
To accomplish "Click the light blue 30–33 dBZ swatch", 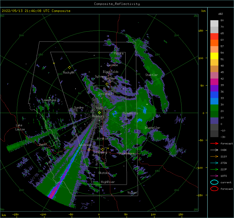I will click(x=214, y=101).
